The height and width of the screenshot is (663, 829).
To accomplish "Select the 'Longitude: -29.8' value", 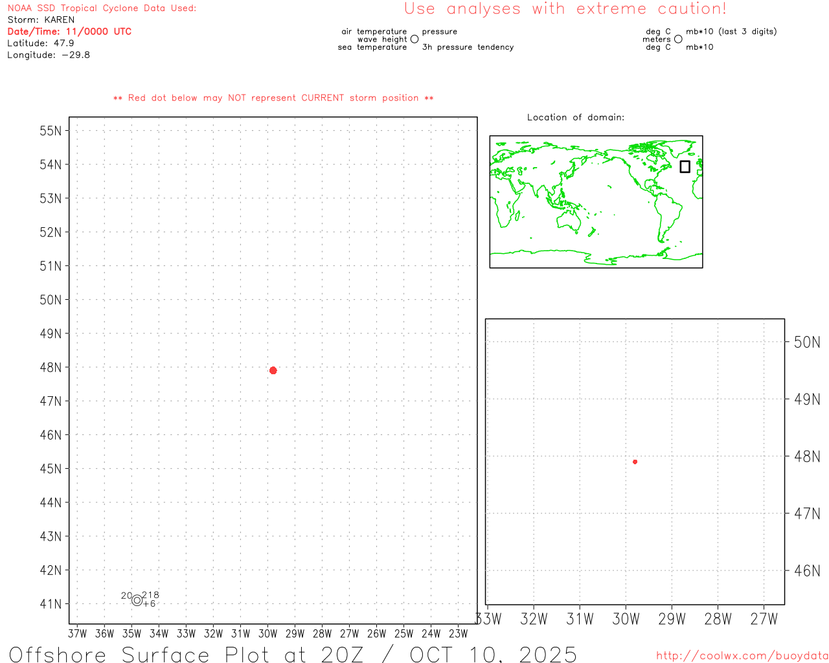I will (x=49, y=55).
